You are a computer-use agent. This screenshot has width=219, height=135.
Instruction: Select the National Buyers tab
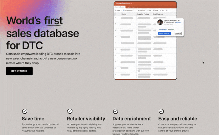(120, 7)
